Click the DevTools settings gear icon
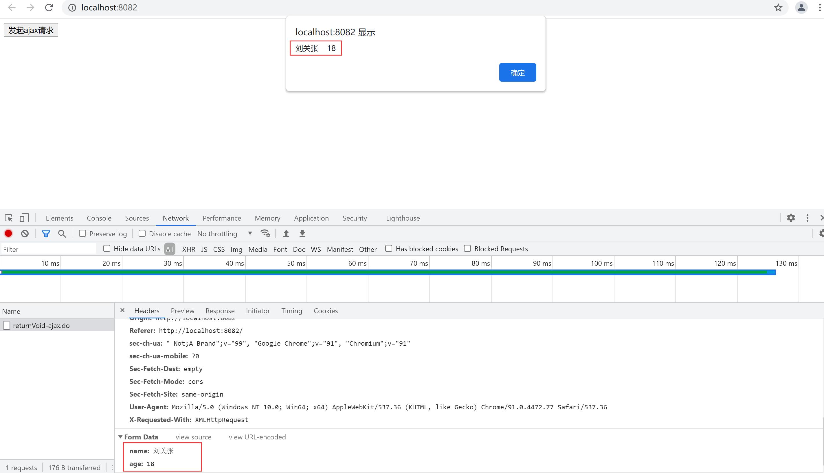Viewport: 824px width, 473px height. [x=791, y=218]
